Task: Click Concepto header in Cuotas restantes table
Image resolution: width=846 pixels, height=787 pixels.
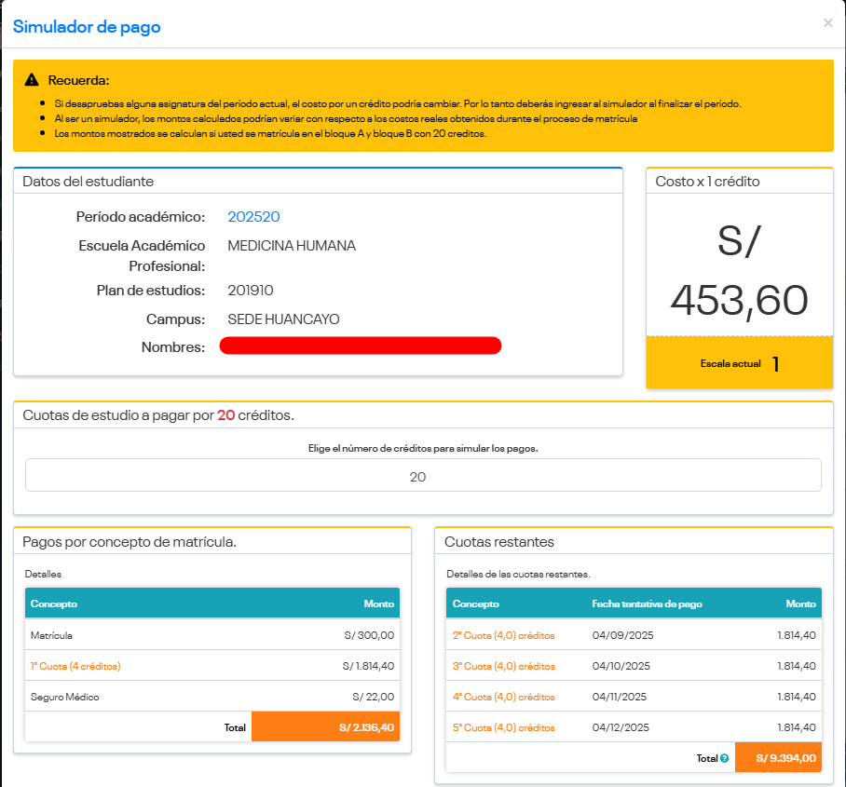Action: 475,604
